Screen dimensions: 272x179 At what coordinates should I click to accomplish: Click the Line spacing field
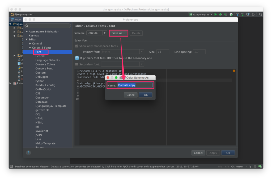(x=199, y=52)
